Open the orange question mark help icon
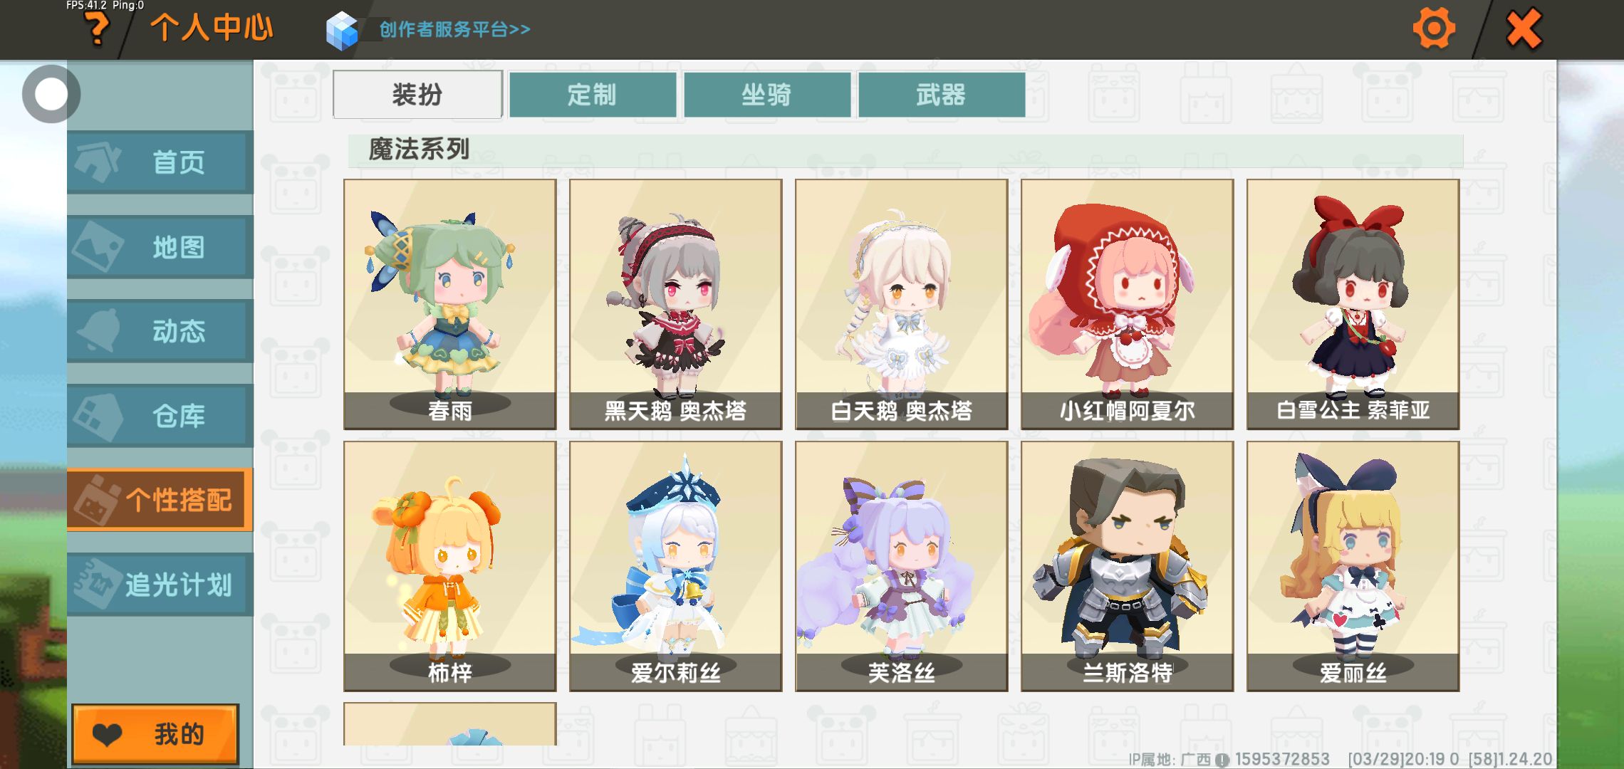This screenshot has width=1624, height=769. pyautogui.click(x=98, y=30)
